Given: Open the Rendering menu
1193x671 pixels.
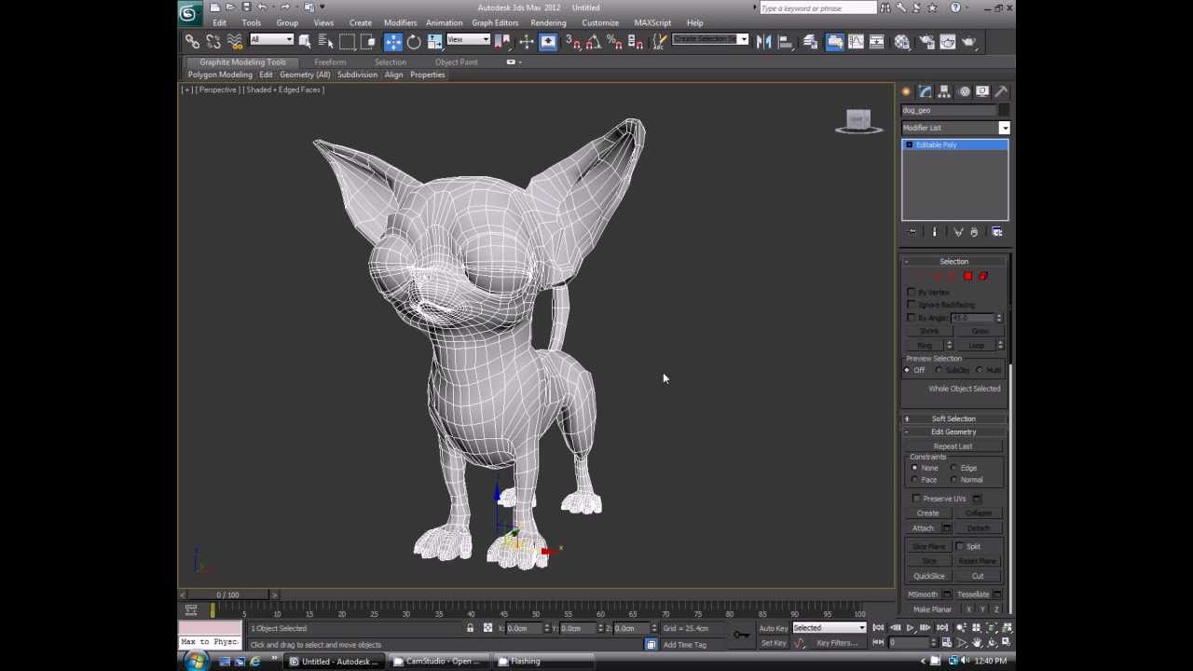Looking at the screenshot, I should [x=548, y=22].
